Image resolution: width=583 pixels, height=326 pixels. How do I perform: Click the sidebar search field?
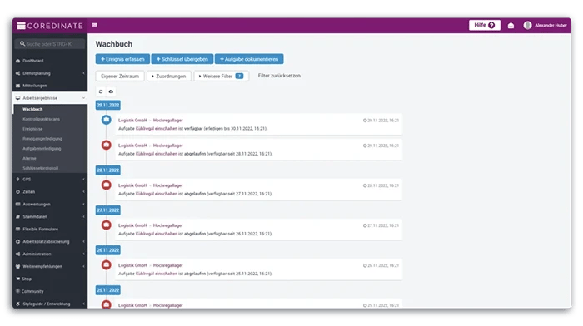coord(50,44)
